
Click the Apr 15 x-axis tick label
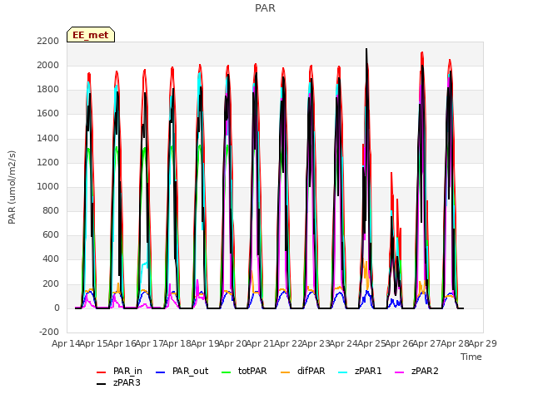pyautogui.click(x=93, y=343)
